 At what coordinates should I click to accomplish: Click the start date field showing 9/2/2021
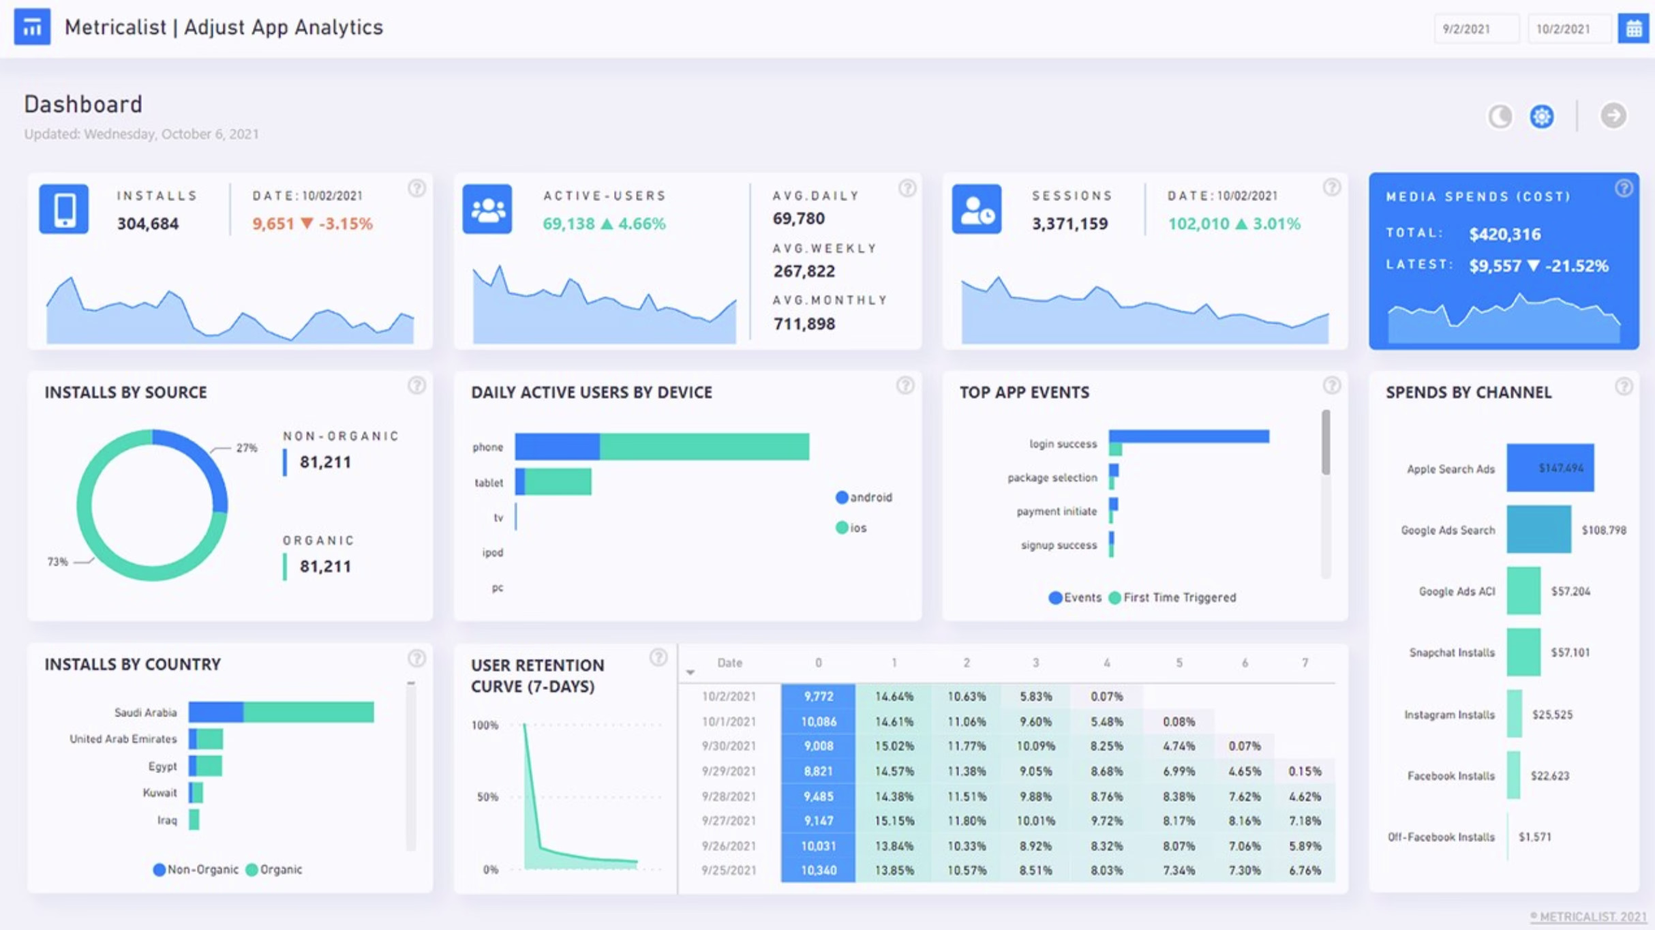click(1476, 29)
